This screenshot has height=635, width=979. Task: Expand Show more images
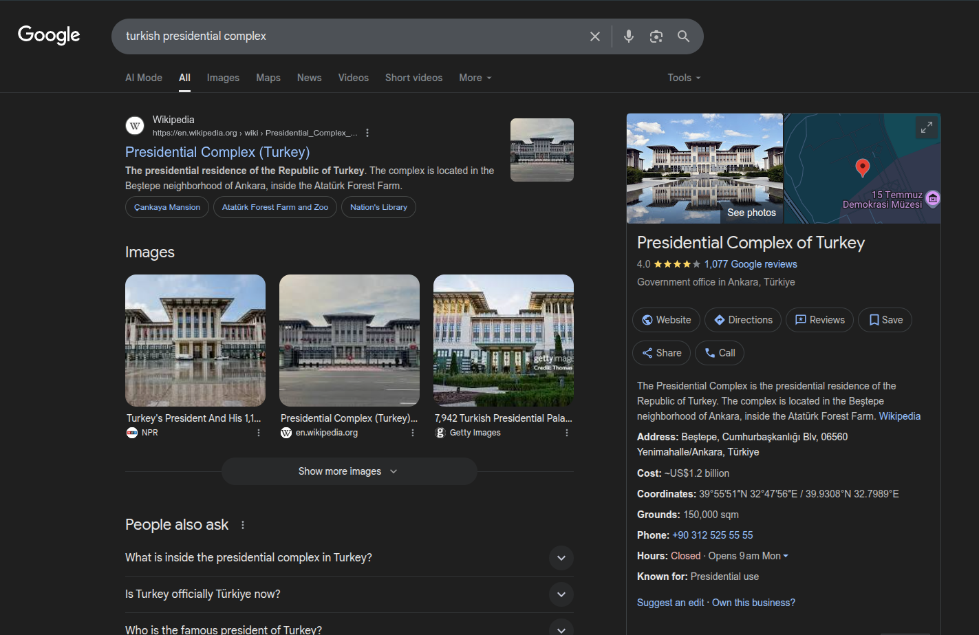349,471
